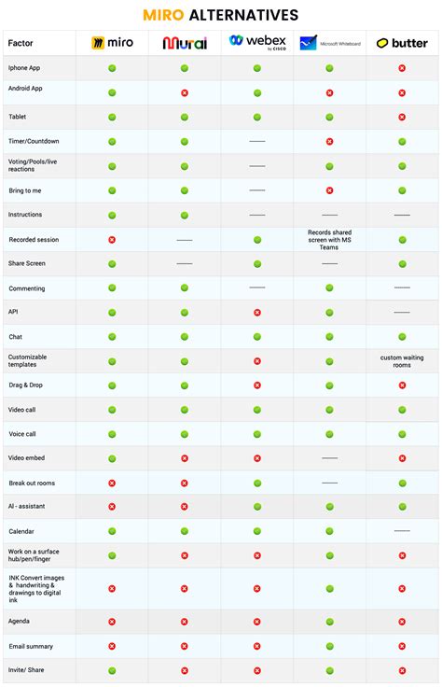Click green dot for Microsoft Whiteboard Agenda
This screenshot has width=442, height=687.
point(330,622)
